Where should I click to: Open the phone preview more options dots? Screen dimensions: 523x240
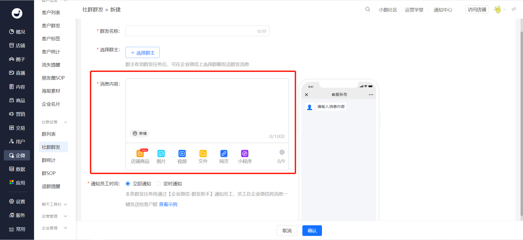pos(371,95)
